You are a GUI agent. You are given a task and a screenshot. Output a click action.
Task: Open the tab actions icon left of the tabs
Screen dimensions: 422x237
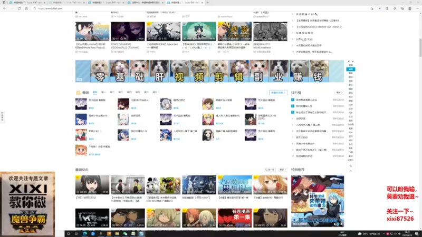point(4,3)
